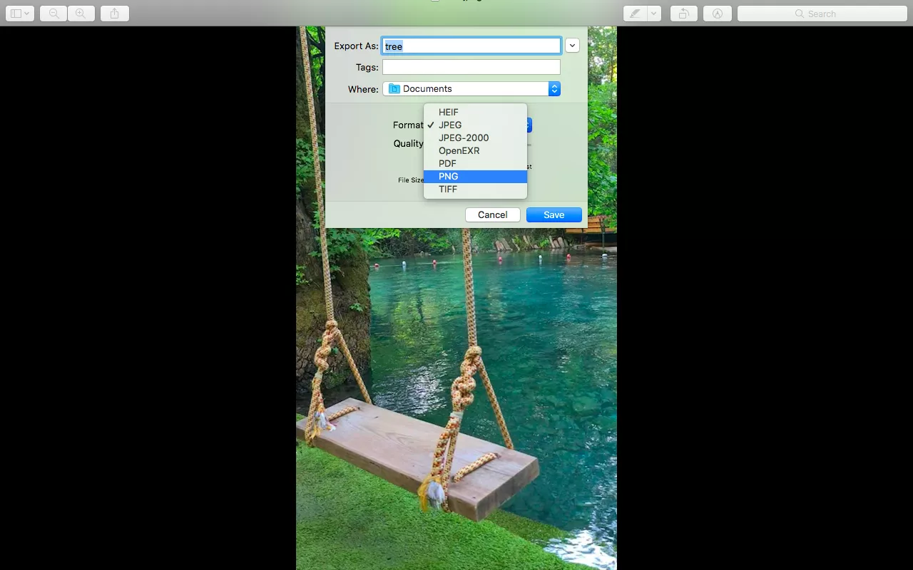
Task: Show the Markup toolbar
Action: click(x=718, y=14)
